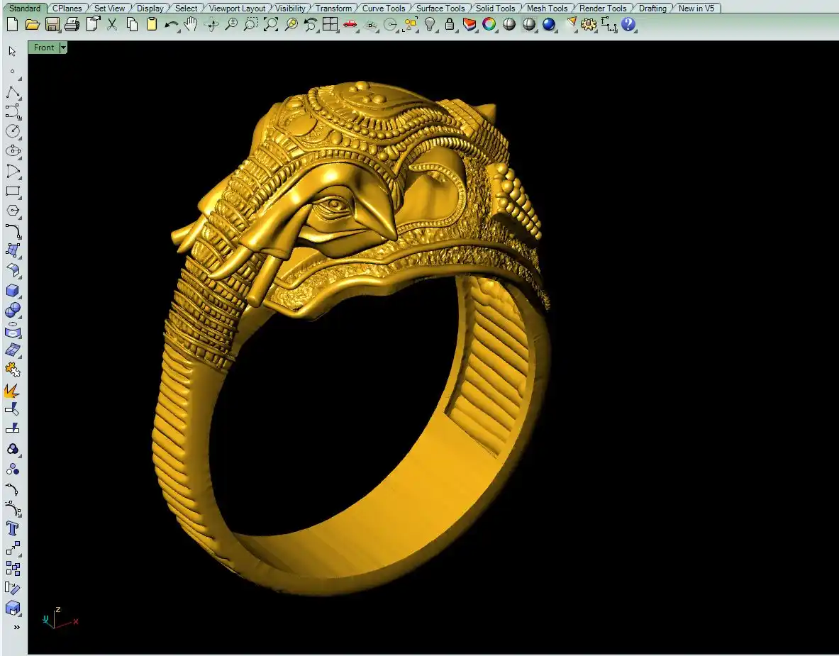Switch to the Mesh Tools tab
The height and width of the screenshot is (656, 839).
point(547,9)
